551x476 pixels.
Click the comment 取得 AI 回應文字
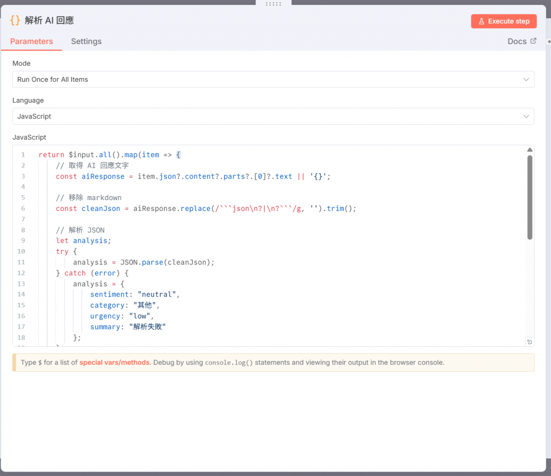93,166
